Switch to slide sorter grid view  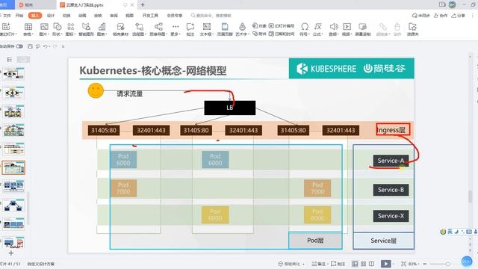pos(364,264)
